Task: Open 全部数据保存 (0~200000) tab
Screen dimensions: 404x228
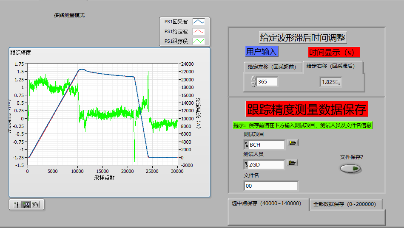Action: coord(345,204)
